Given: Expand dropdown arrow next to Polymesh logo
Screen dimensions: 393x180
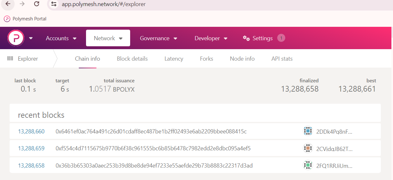Looking at the screenshot, I should [31, 38].
